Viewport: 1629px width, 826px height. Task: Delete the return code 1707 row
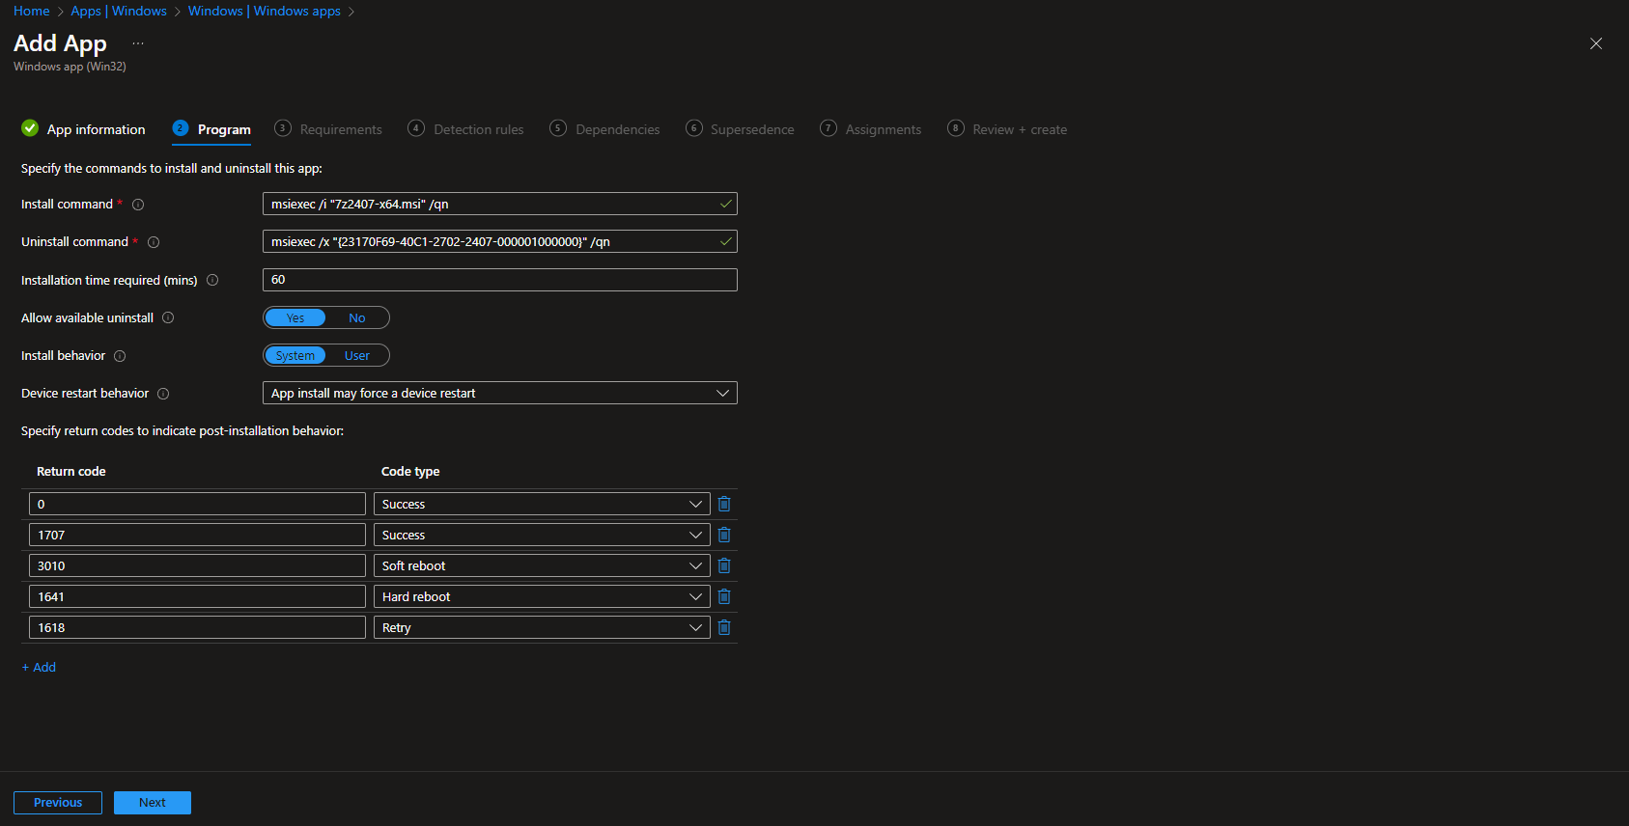click(x=724, y=535)
